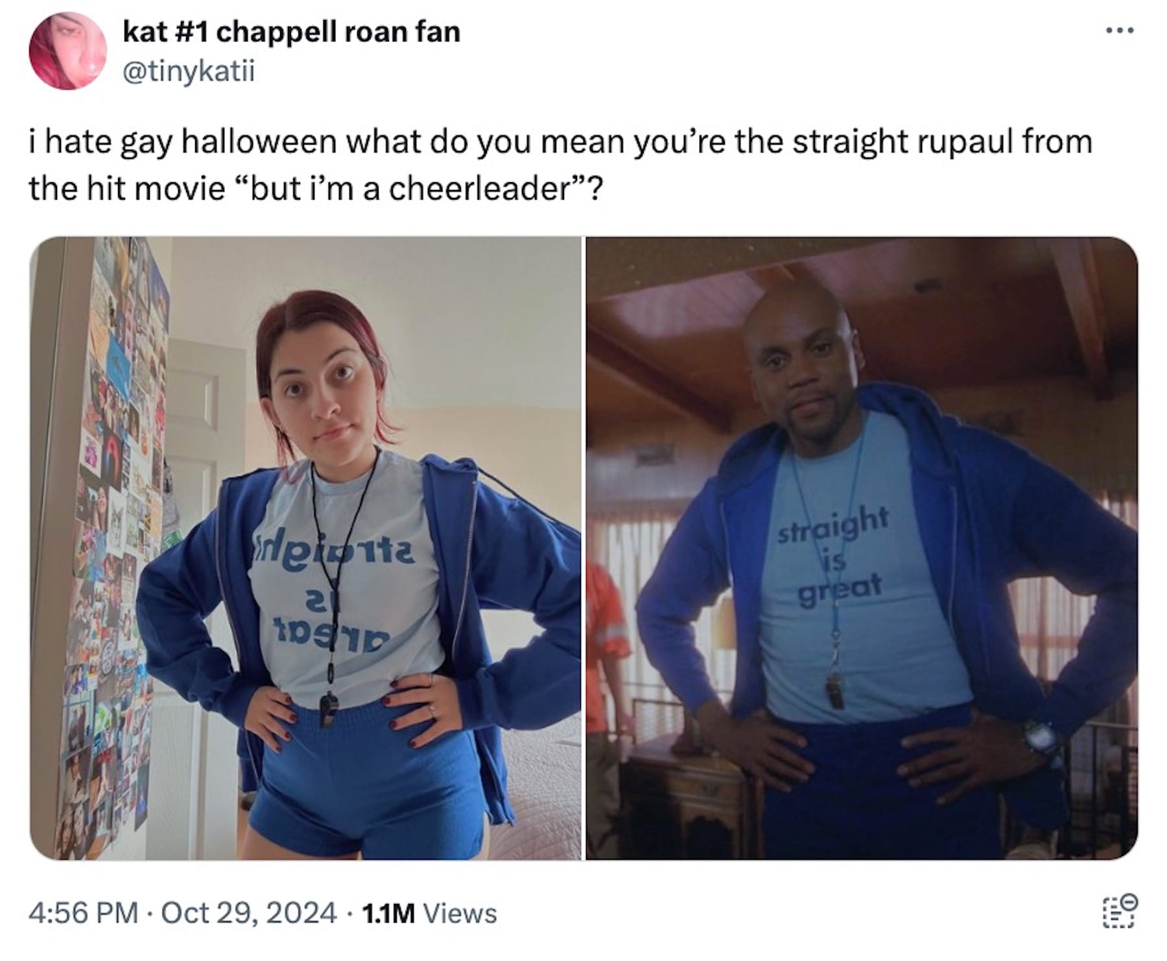
Task: Click the 1.1M view count
Action: point(388,913)
